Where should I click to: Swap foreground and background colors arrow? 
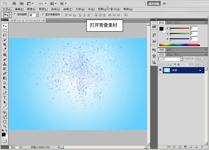6,131
